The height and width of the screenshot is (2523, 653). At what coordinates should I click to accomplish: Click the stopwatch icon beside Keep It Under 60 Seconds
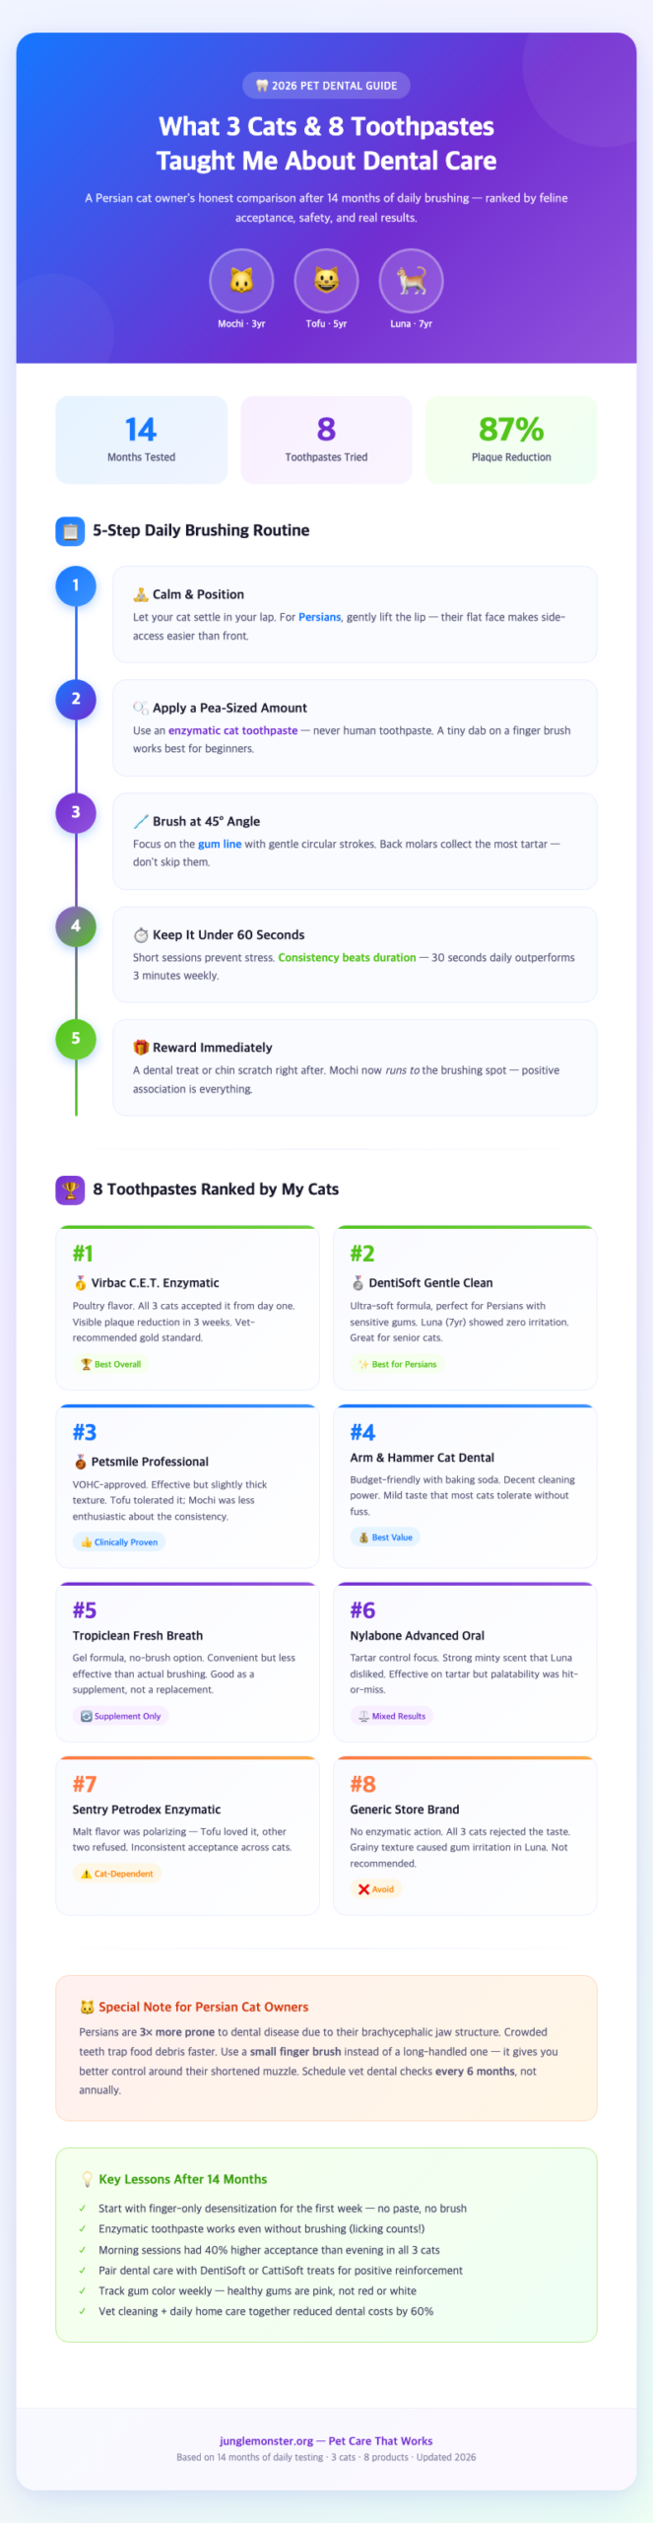click(141, 935)
